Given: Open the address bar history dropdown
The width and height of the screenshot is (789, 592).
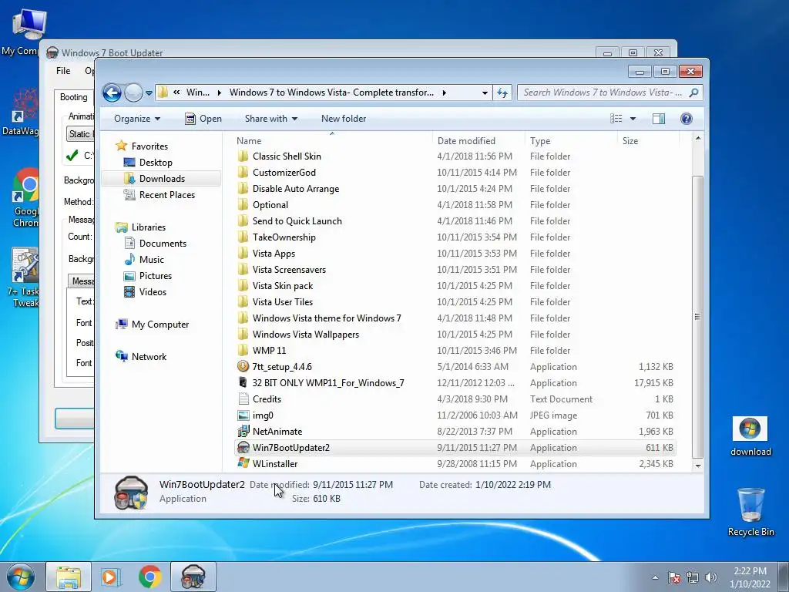Looking at the screenshot, I should (485, 92).
